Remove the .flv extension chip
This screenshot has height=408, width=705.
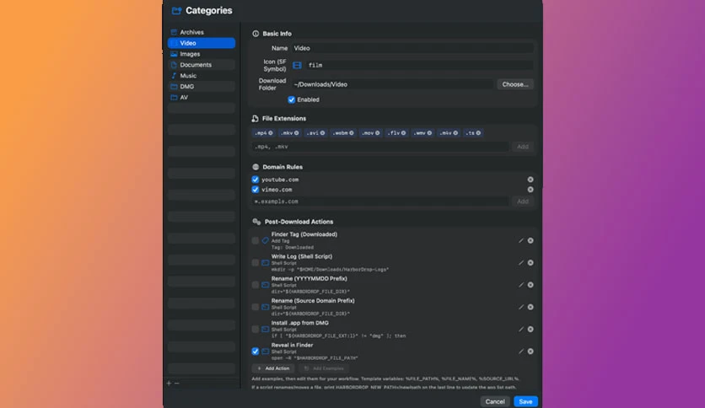pos(403,133)
